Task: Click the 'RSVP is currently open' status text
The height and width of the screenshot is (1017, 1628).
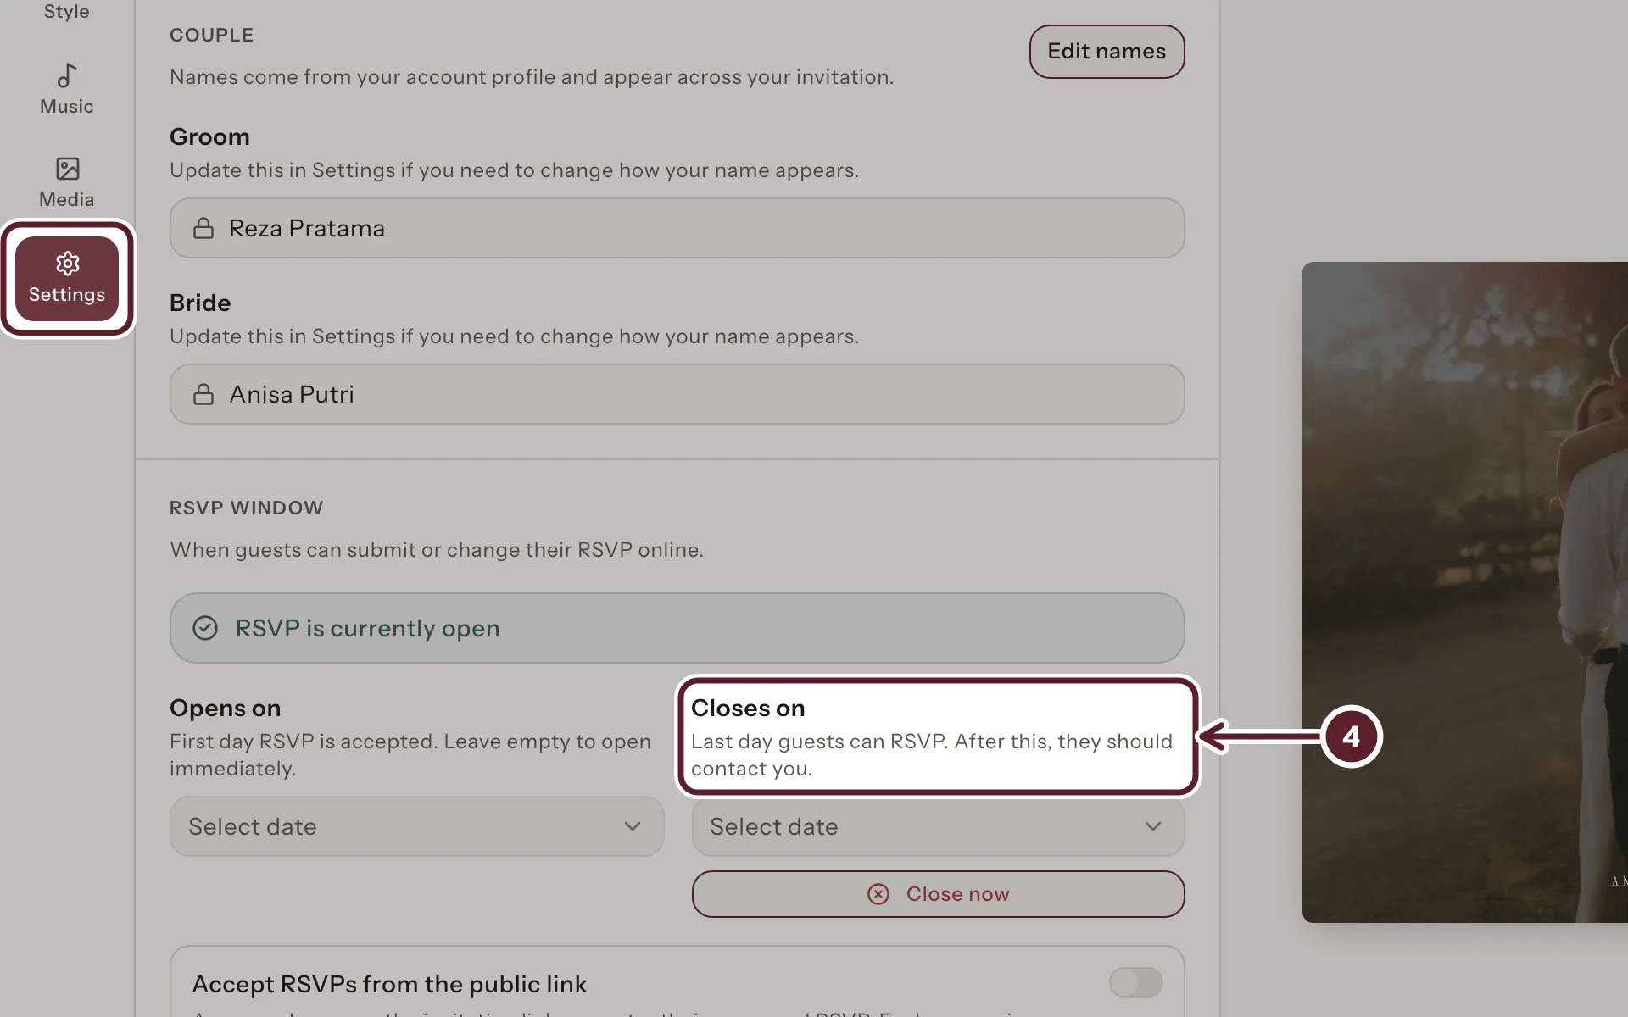Action: 368,629
